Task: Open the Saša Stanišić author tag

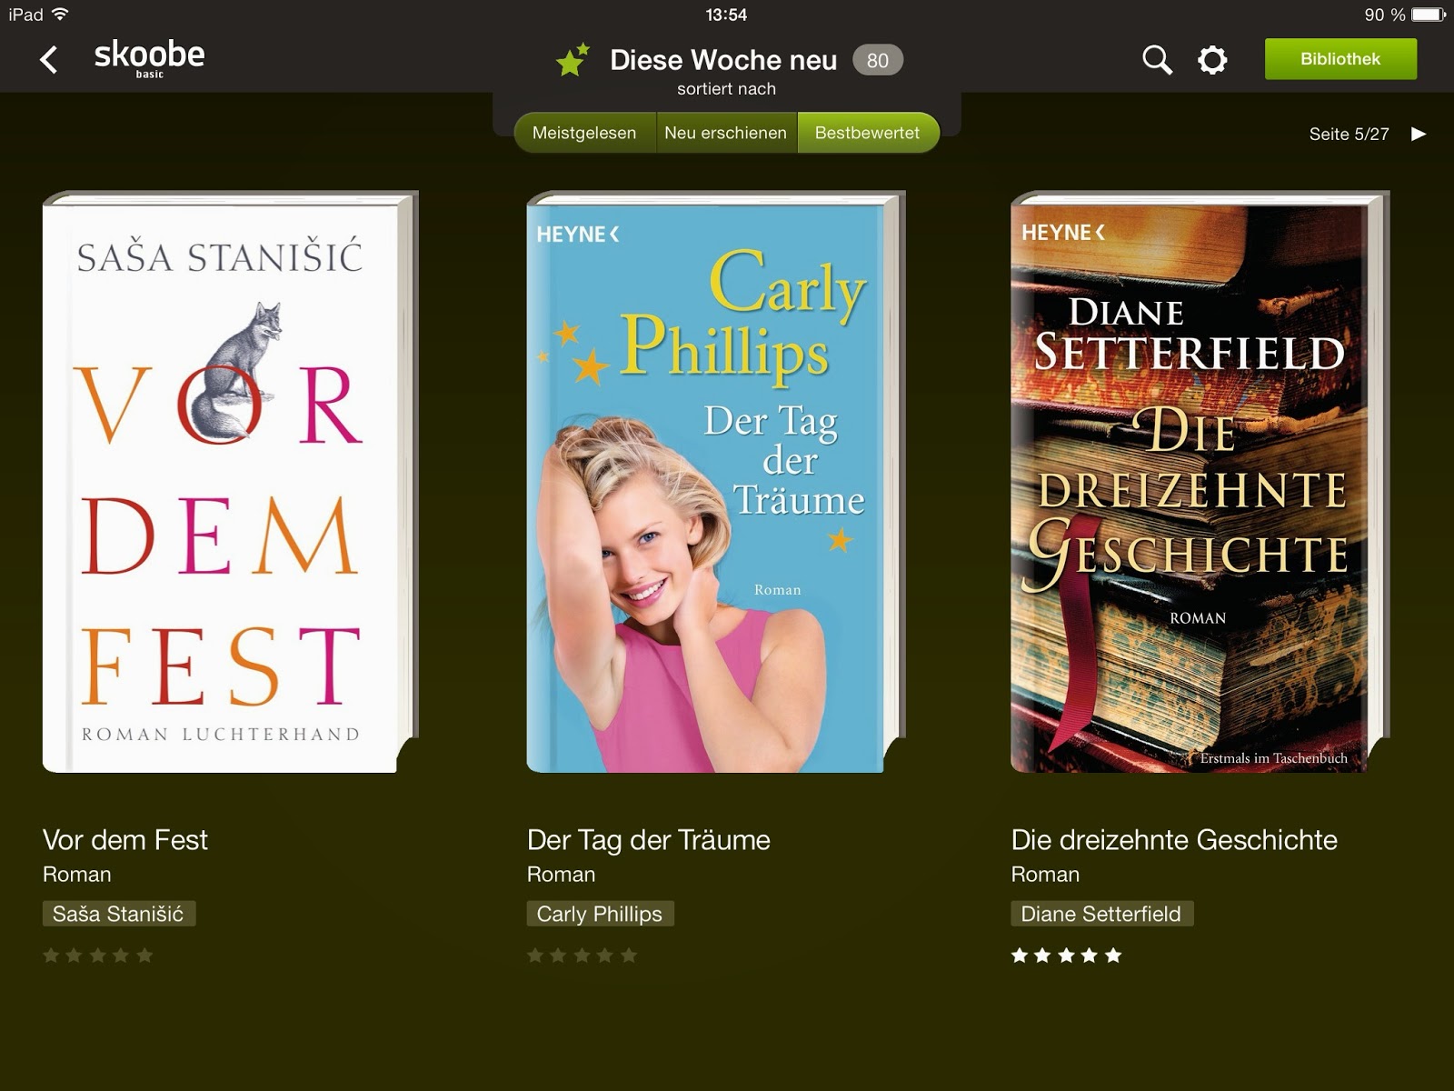Action: point(119,914)
